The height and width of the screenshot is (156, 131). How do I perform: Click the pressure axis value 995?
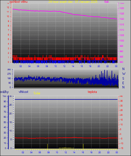pyautogui.click(x=121, y=46)
